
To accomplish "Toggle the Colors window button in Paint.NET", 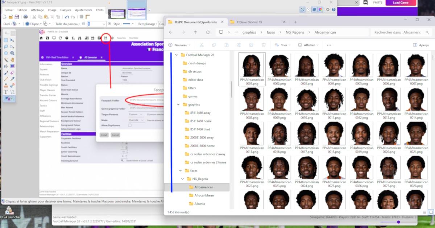I will tap(320, 10).
